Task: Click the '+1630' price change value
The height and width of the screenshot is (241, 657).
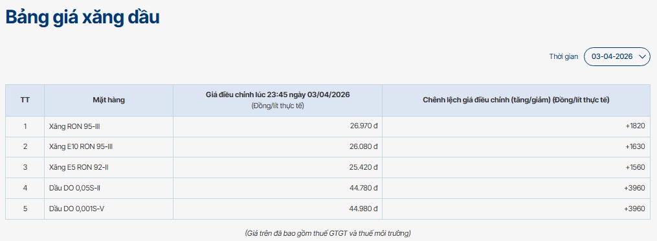Action: (635, 146)
